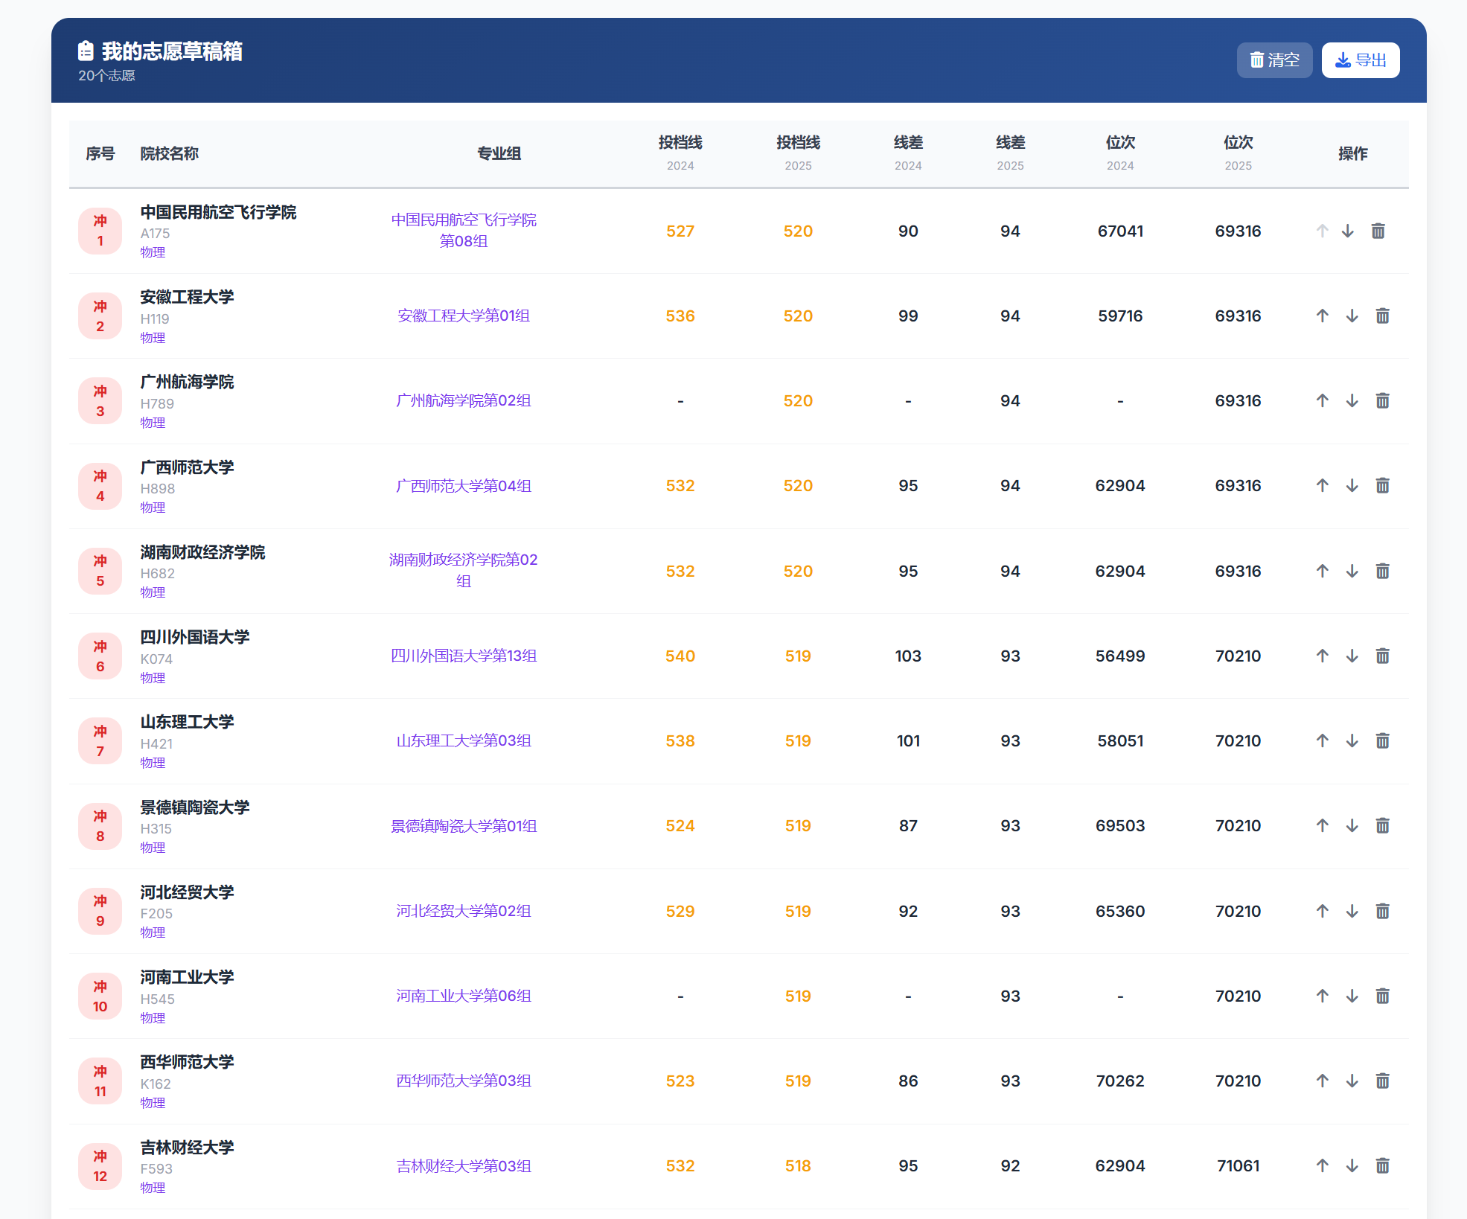Screen dimensions: 1467x1219
Task: Delete the 吉林财经大学 entry
Action: (1383, 1166)
